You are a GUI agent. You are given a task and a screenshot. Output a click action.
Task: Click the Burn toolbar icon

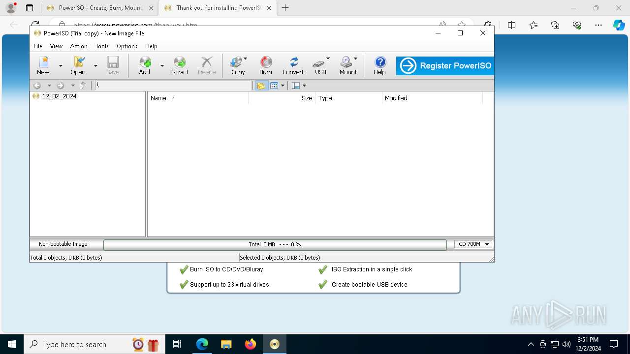[266, 65]
